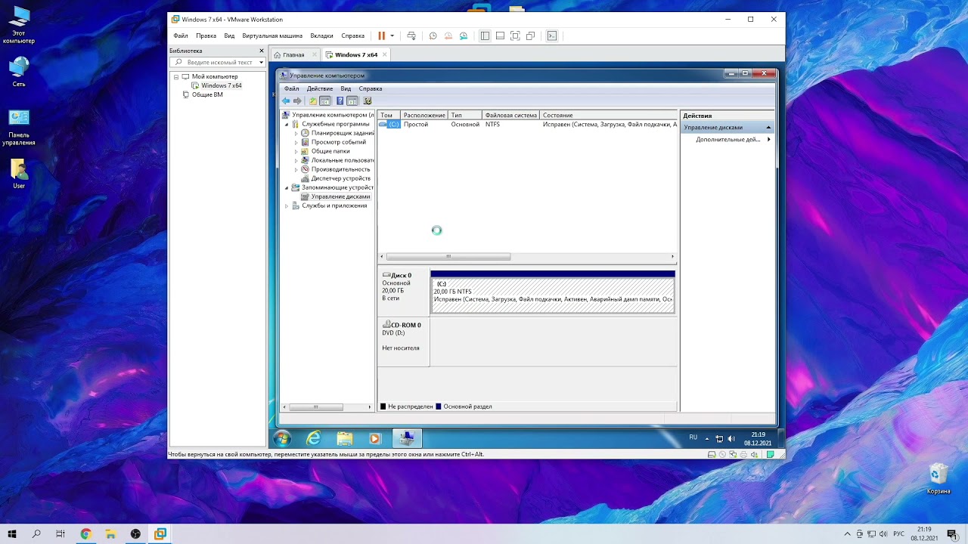Click the up one level folder icon
The height and width of the screenshot is (544, 968).
[x=312, y=100]
